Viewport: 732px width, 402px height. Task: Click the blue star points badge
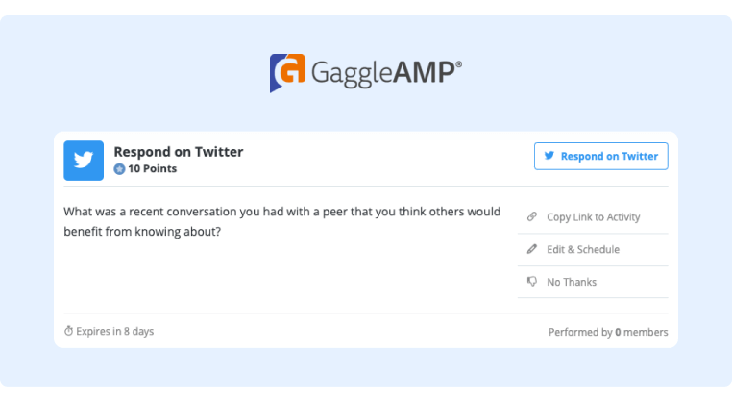pyautogui.click(x=119, y=169)
